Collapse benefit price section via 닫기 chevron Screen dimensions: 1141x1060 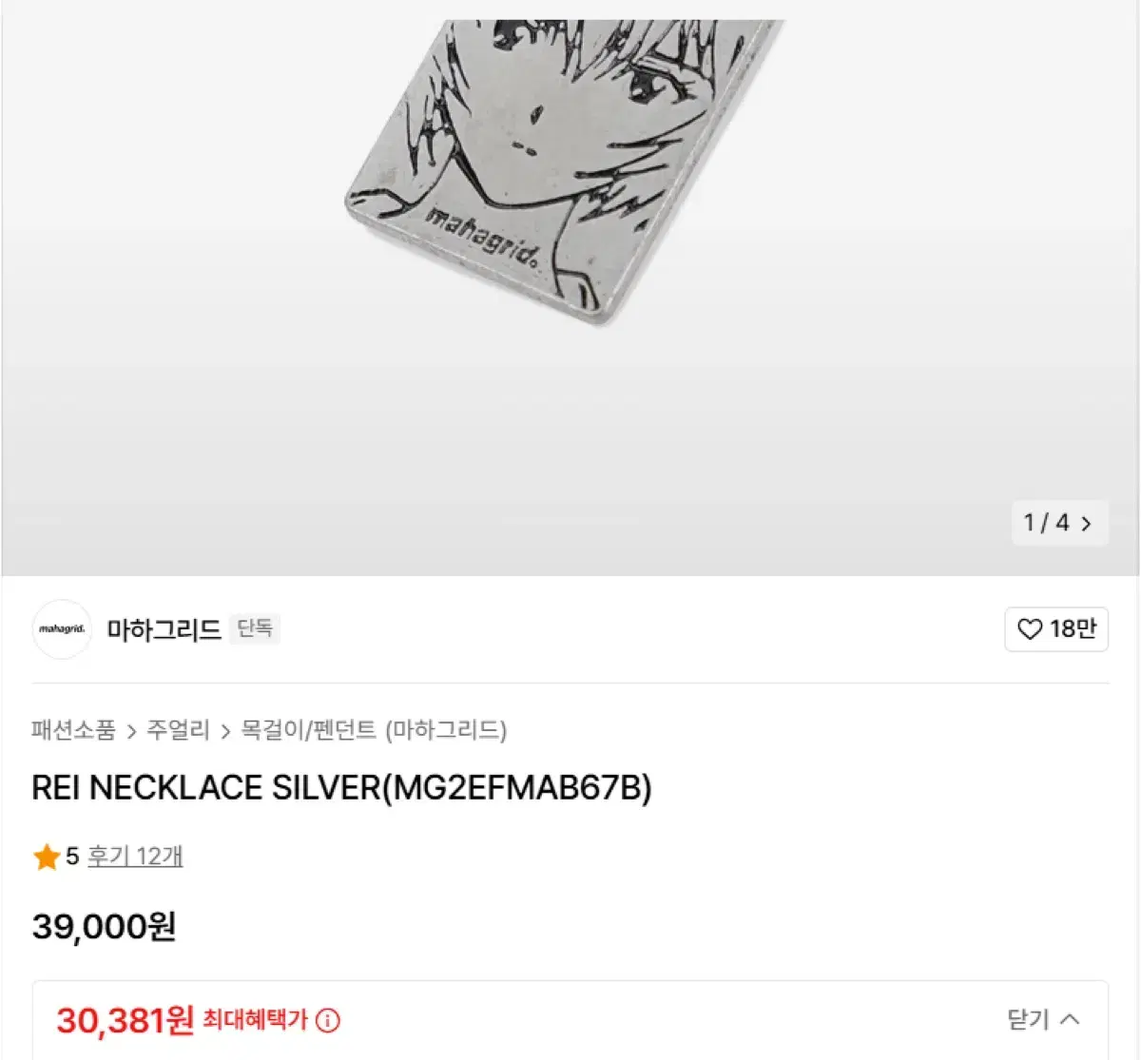pyautogui.click(x=1070, y=1020)
